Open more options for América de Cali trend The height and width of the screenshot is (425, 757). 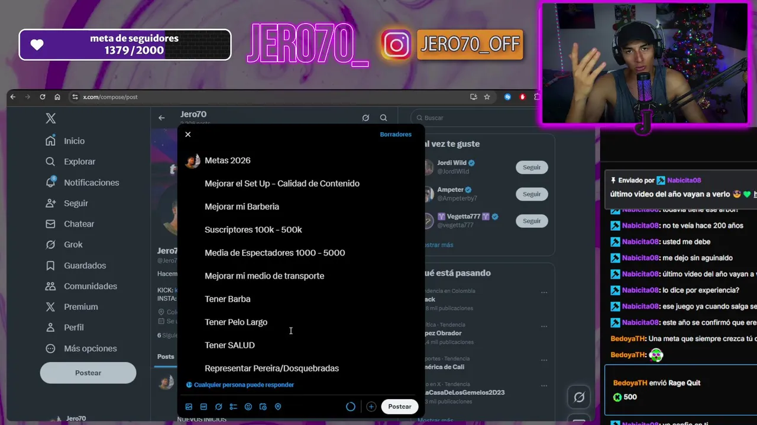pyautogui.click(x=544, y=359)
